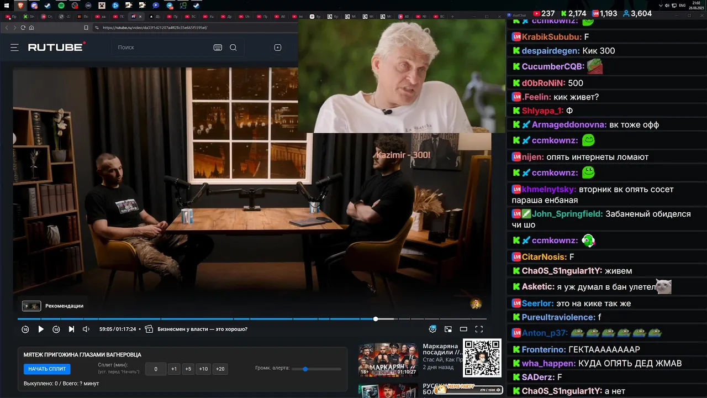Click the RUTUBE logo
The height and width of the screenshot is (398, 707).
tap(57, 47)
